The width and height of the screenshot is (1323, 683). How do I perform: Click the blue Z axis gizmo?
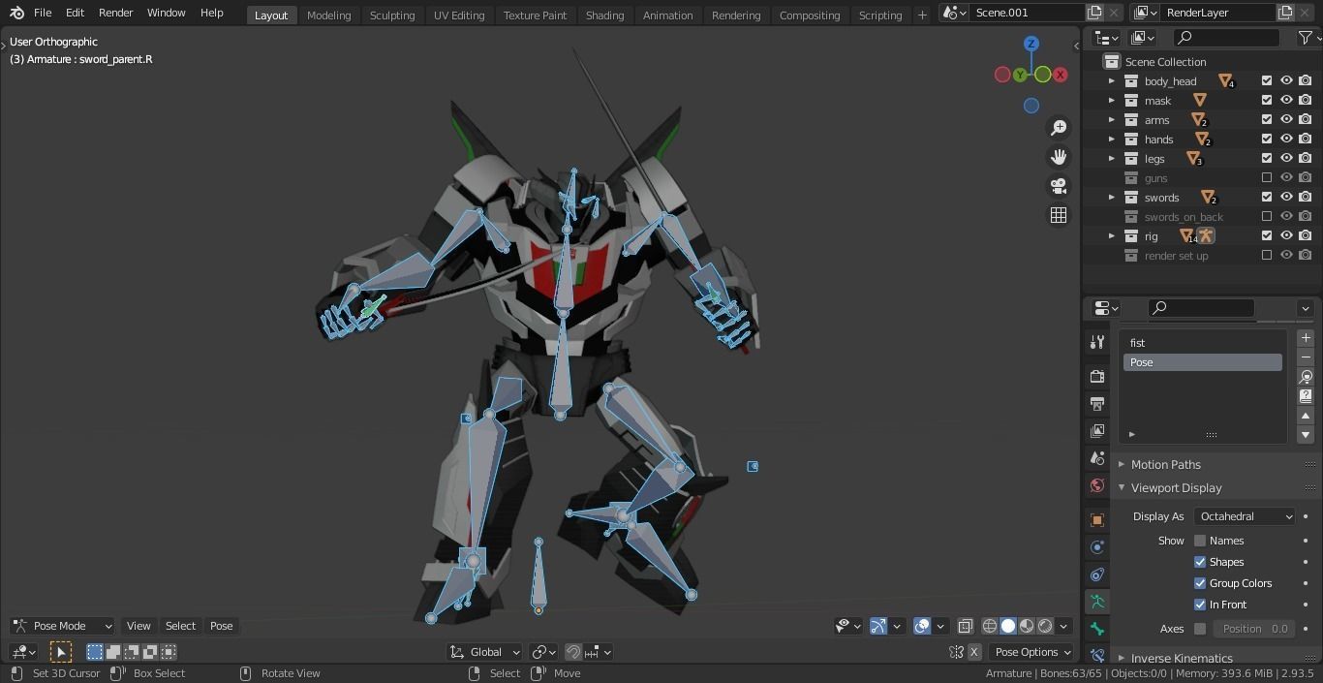coord(1031,44)
